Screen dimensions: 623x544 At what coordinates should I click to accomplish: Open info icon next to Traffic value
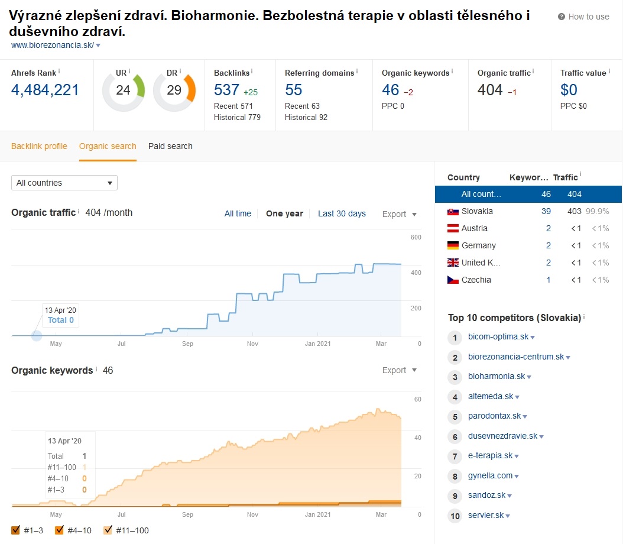pos(609,72)
